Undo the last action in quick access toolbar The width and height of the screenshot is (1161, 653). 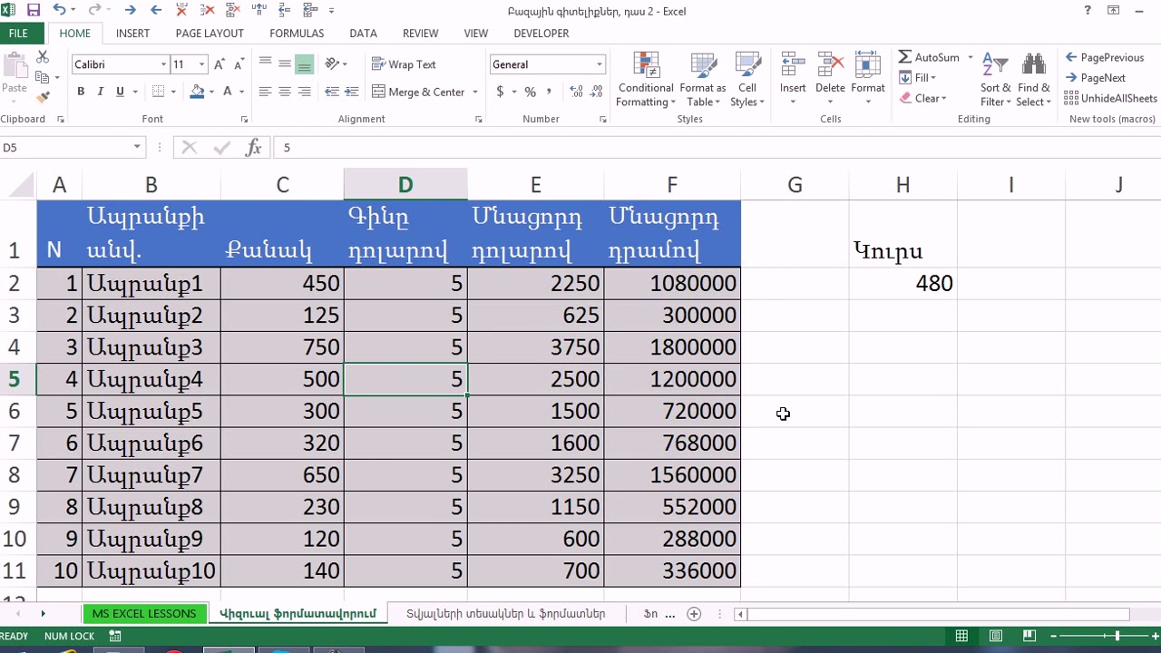click(x=60, y=10)
